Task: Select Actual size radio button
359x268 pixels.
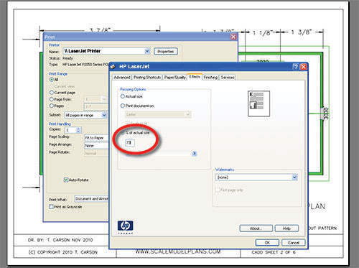Action: coord(123,96)
